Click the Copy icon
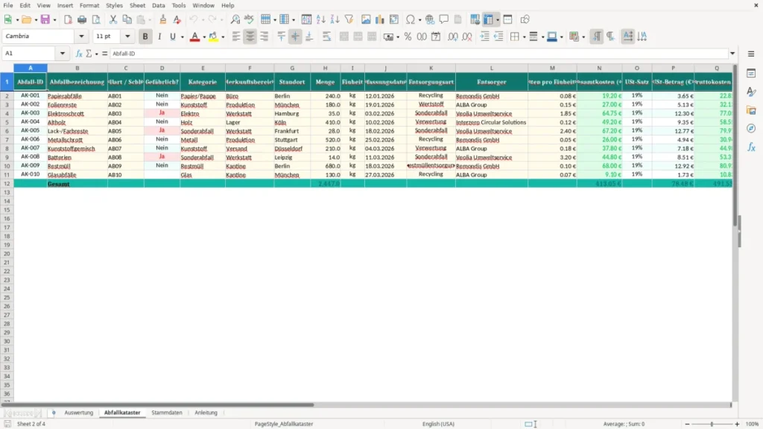The image size is (763, 429). (127, 19)
